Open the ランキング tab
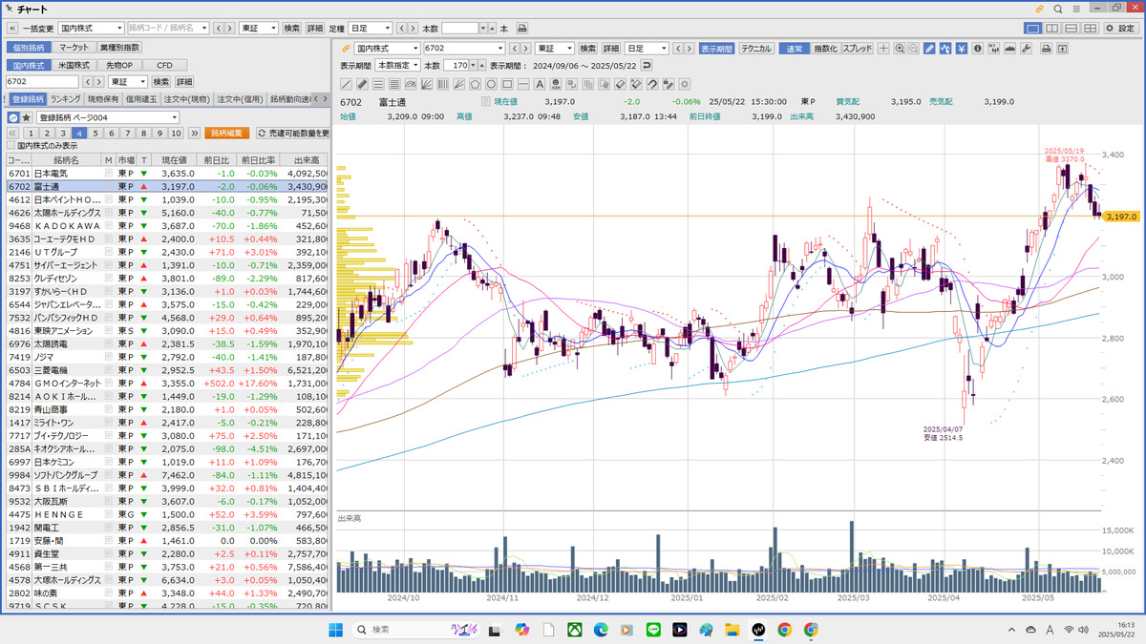This screenshot has height=644, width=1146. [x=66, y=99]
